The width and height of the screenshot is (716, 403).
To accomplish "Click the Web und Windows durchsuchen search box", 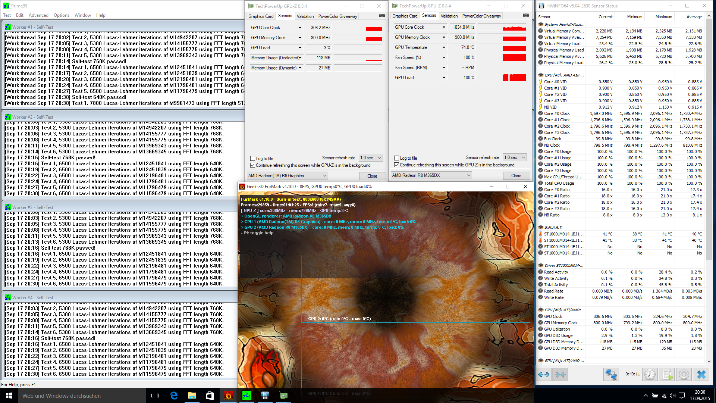I will (x=82, y=396).
